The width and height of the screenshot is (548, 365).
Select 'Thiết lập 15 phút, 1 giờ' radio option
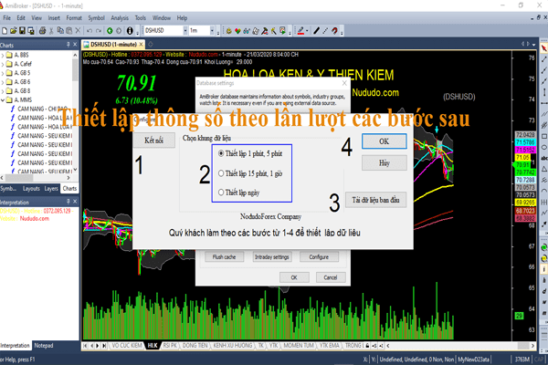point(221,173)
